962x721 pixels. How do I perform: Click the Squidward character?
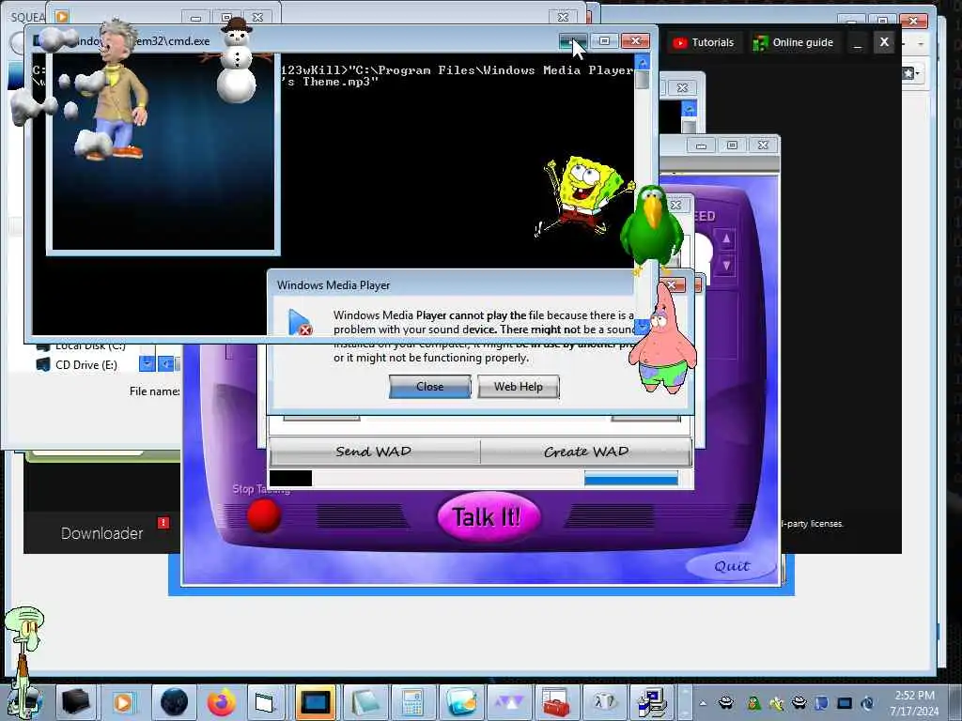coord(24,656)
